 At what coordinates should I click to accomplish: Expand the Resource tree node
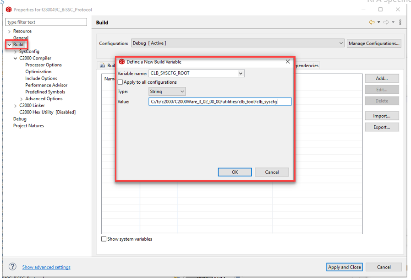click(9, 32)
